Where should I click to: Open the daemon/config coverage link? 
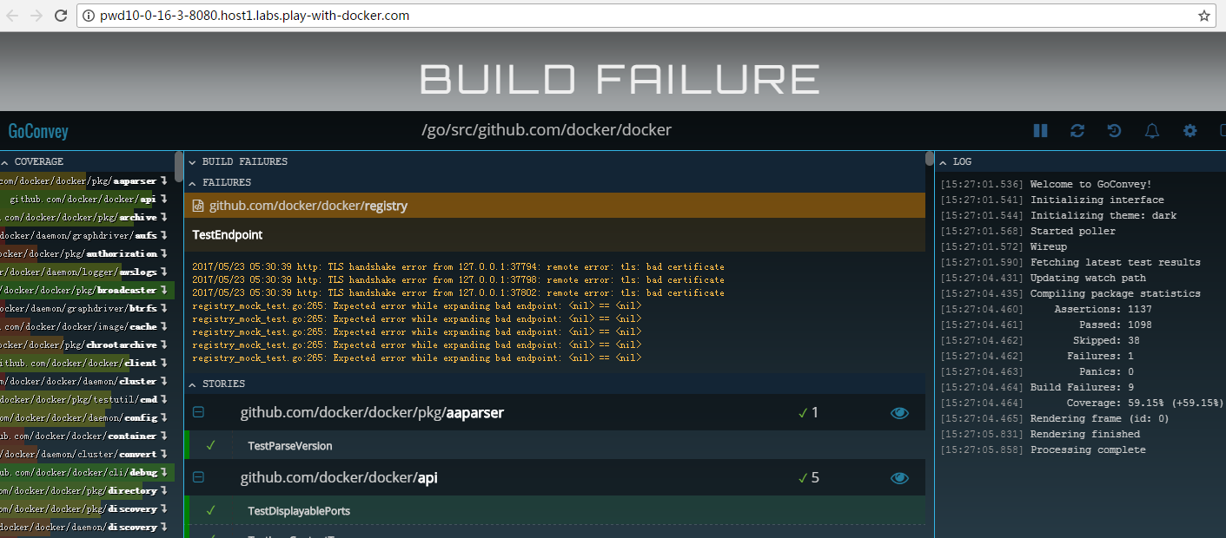coord(78,418)
